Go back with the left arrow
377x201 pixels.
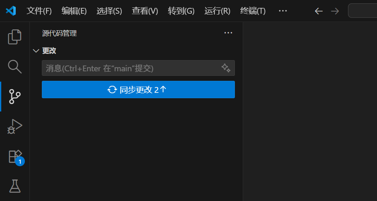[x=319, y=11]
